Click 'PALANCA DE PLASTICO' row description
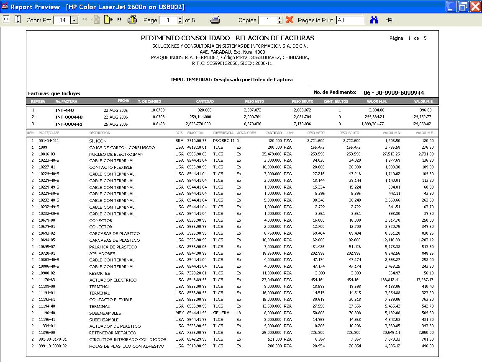The width and height of the screenshot is (482, 362). pyautogui.click(x=113, y=247)
